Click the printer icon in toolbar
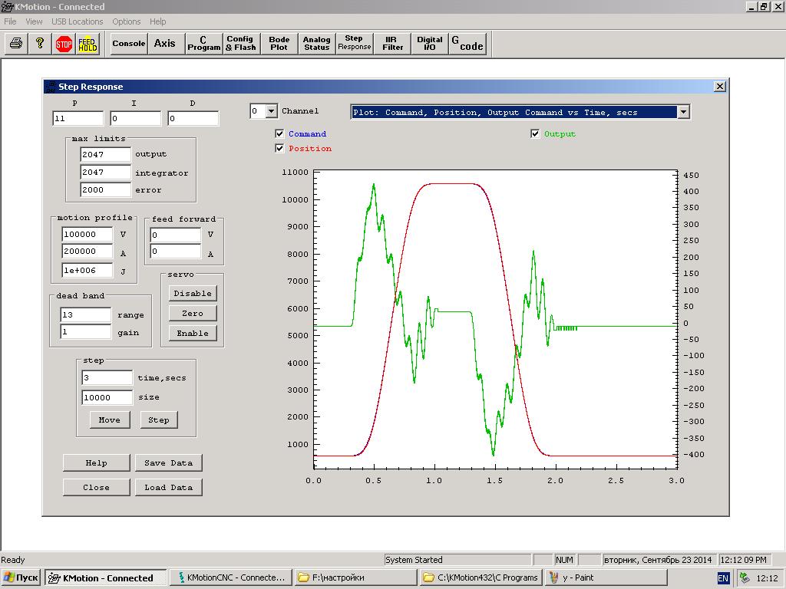The image size is (786, 589). click(x=15, y=44)
